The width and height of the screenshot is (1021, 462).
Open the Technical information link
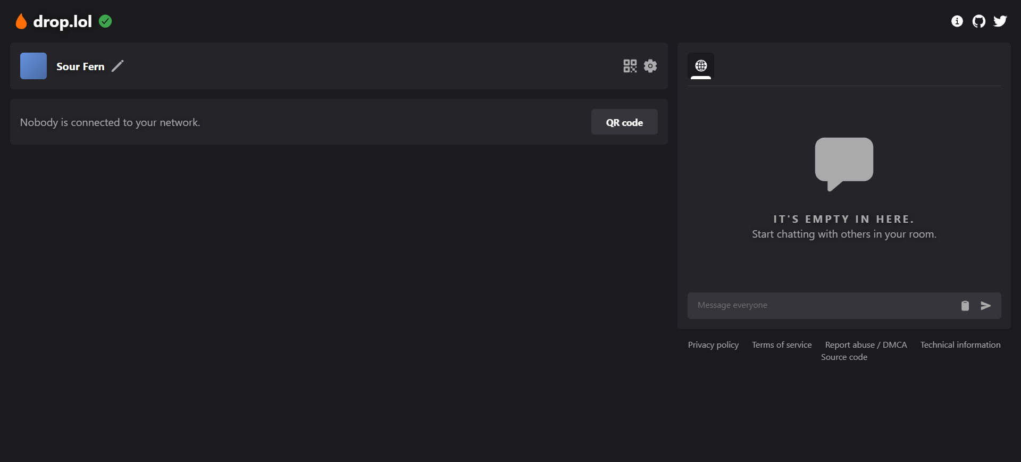pos(960,345)
